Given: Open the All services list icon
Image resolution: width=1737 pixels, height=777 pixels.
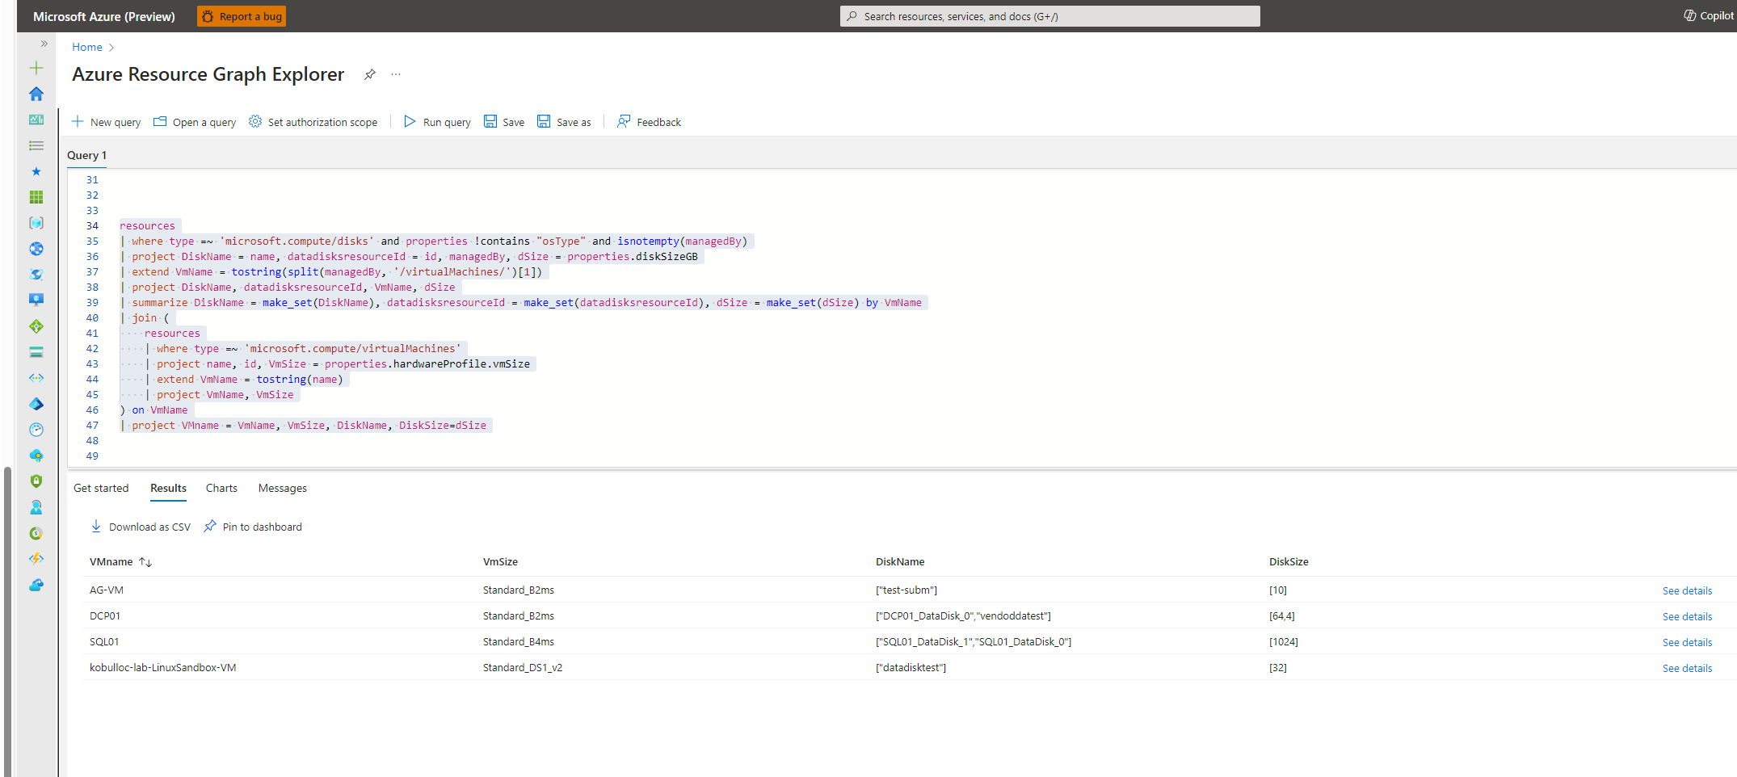Looking at the screenshot, I should tap(36, 145).
